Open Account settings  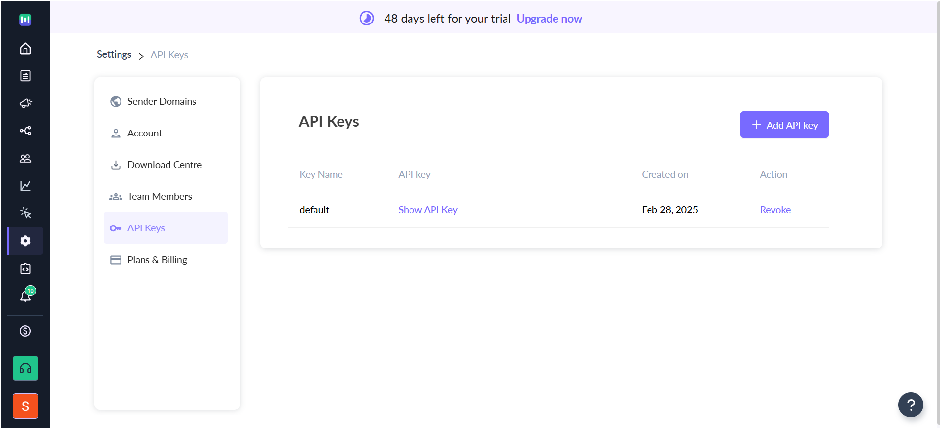[x=166, y=133]
